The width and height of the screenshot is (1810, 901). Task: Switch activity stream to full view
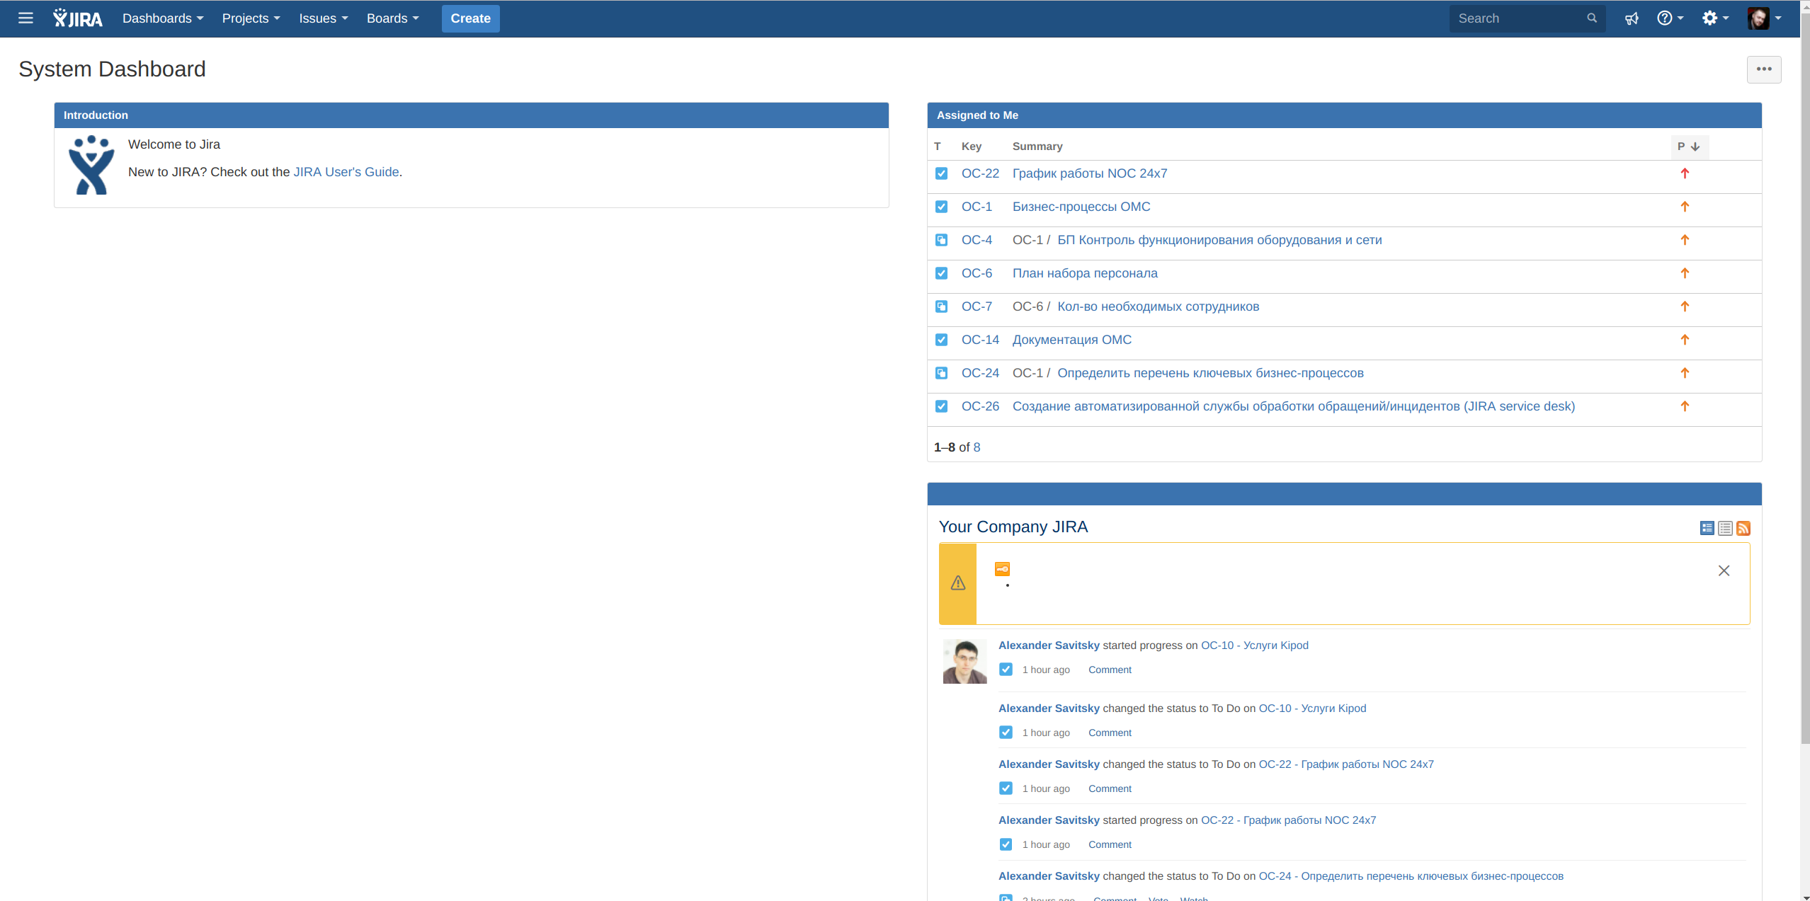[x=1707, y=528]
